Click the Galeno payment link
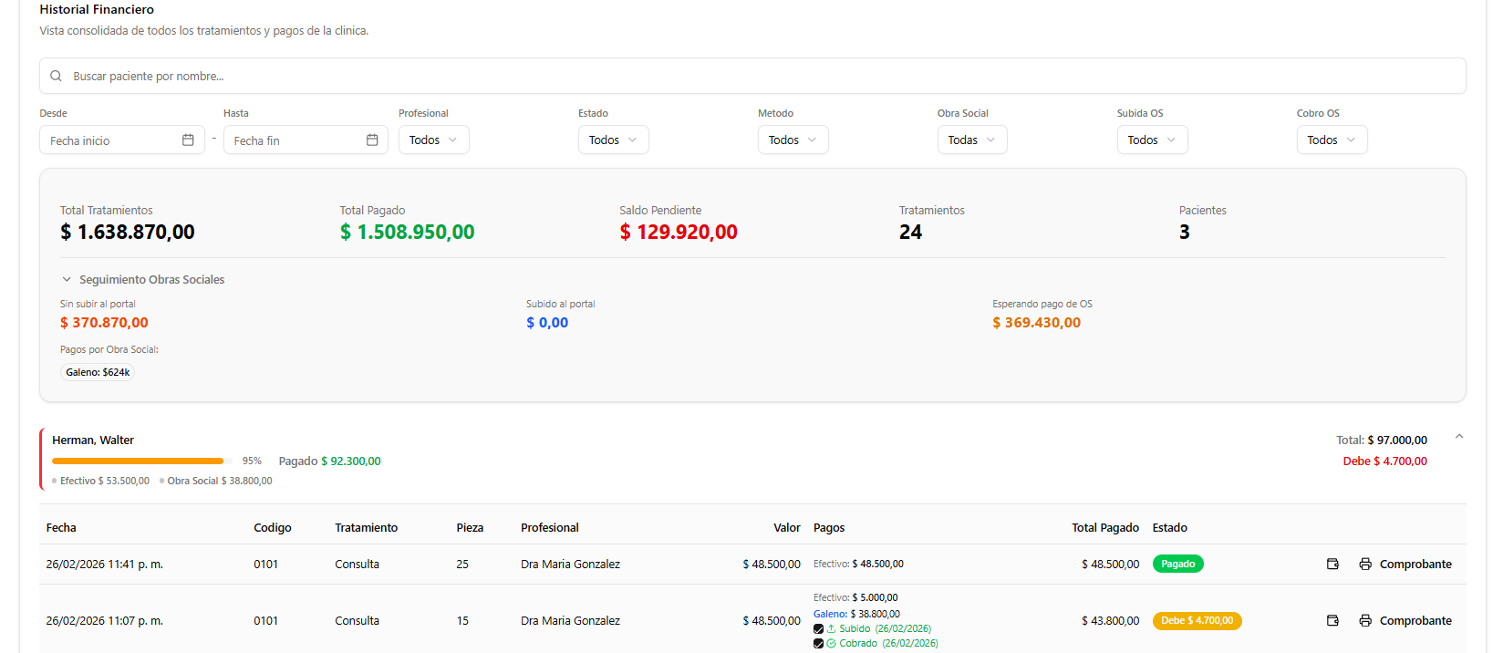Image resolution: width=1493 pixels, height=653 pixels. (830, 615)
